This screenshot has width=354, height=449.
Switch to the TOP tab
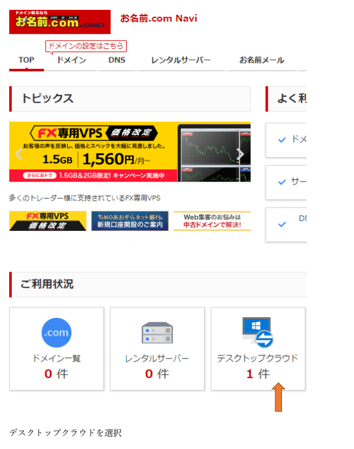pyautogui.click(x=26, y=60)
